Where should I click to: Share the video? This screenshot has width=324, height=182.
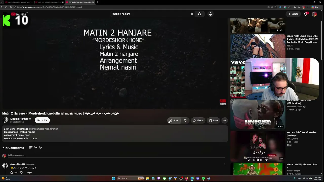point(198,121)
